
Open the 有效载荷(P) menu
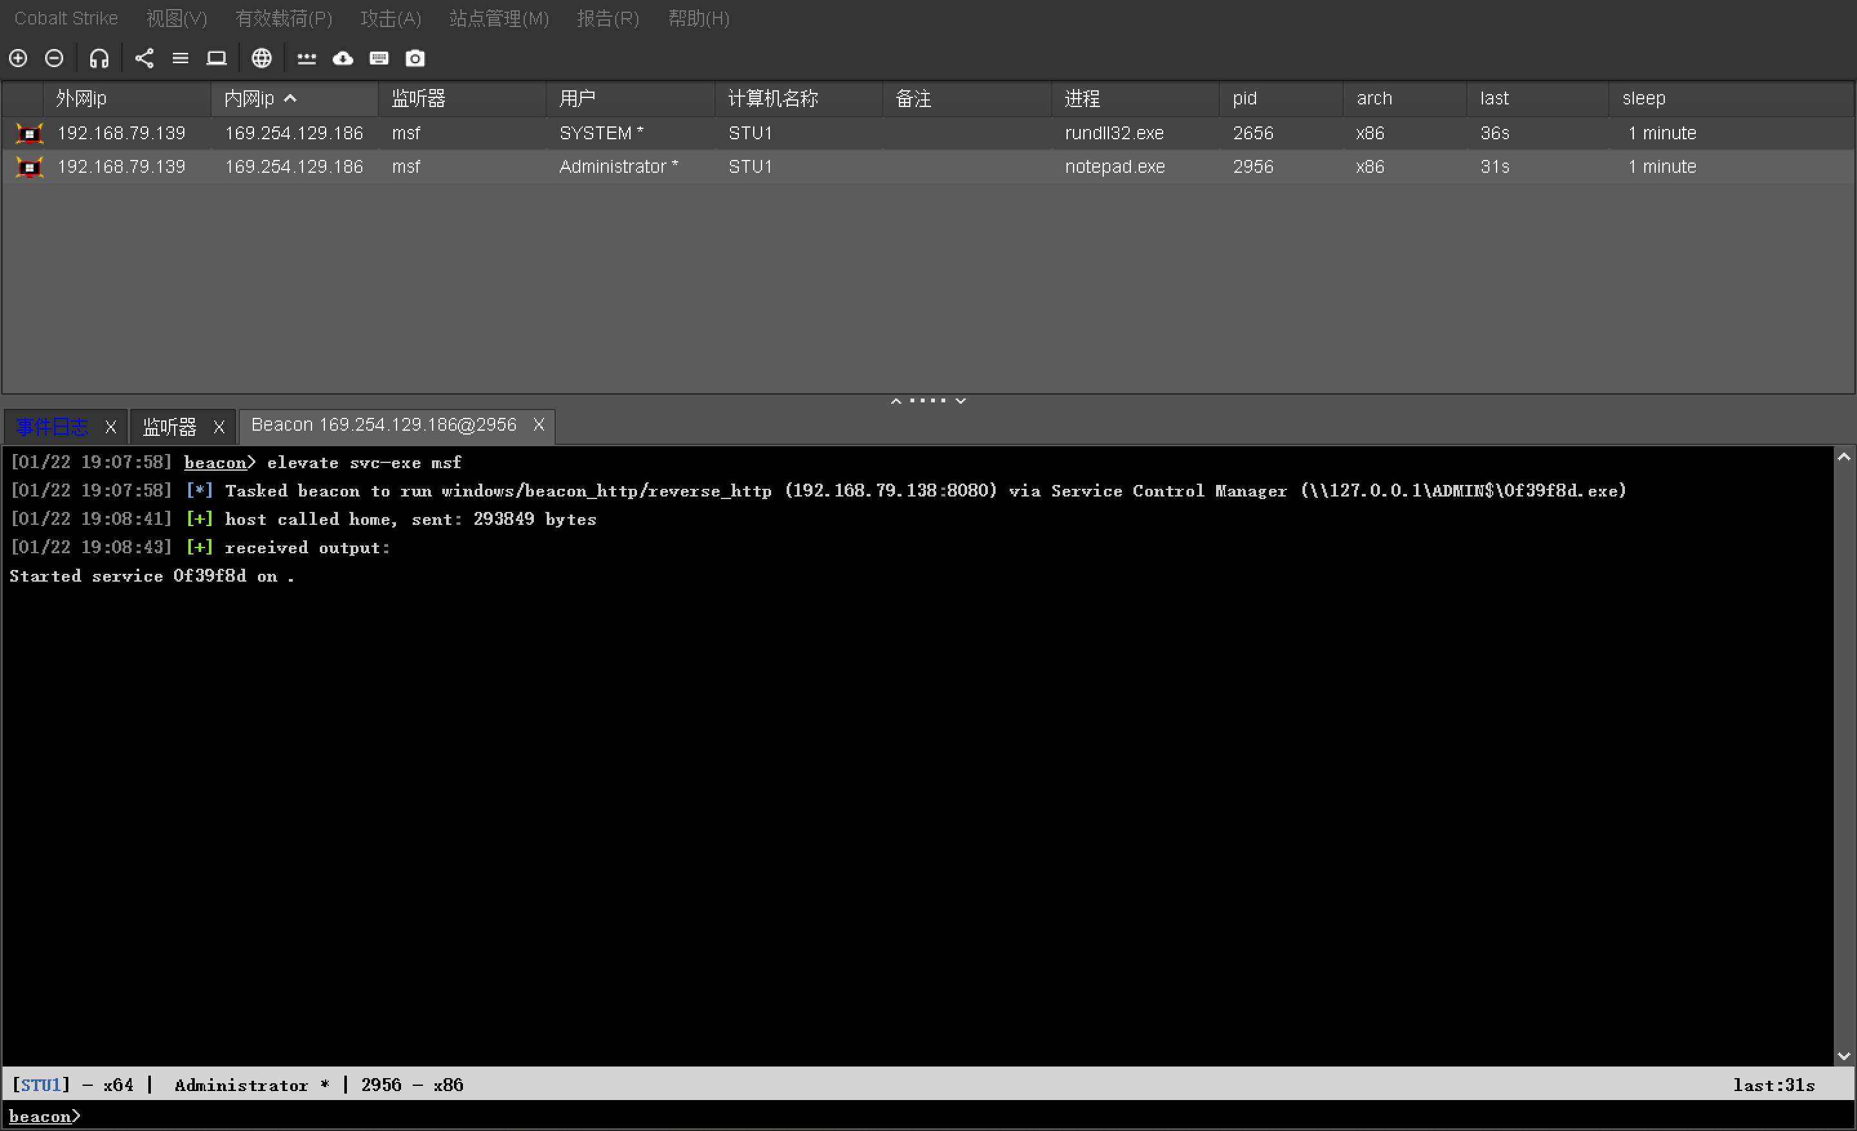(283, 18)
